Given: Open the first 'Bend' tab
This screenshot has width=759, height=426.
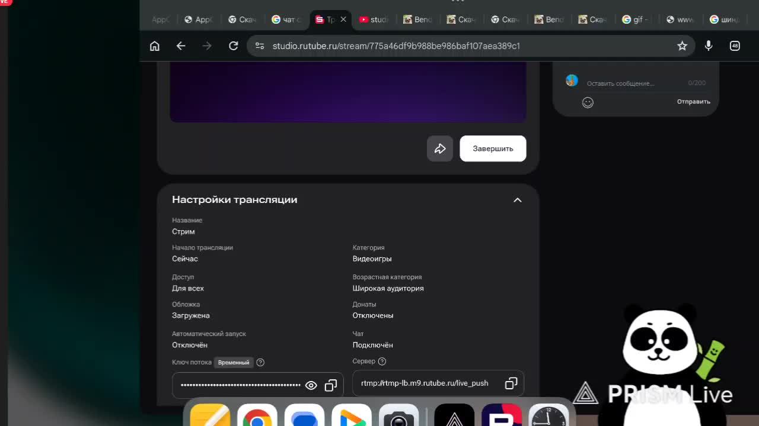Looking at the screenshot, I should (x=418, y=20).
